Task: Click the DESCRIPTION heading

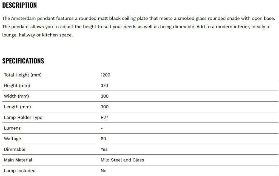Action: pos(19,5)
